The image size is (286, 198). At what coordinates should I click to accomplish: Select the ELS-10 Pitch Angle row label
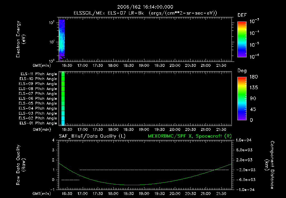click(38, 79)
